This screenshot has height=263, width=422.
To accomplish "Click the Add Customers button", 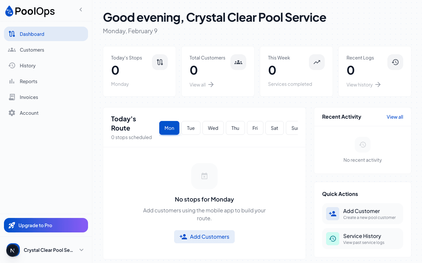I will click(x=204, y=236).
